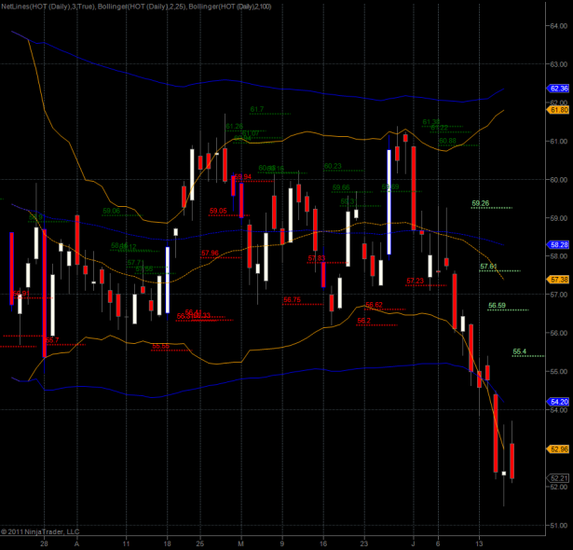Click the 64.00 level on price axis

(x=559, y=25)
